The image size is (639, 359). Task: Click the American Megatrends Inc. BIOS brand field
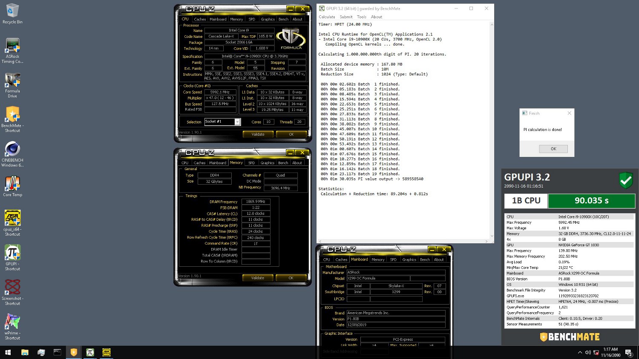coord(396,313)
